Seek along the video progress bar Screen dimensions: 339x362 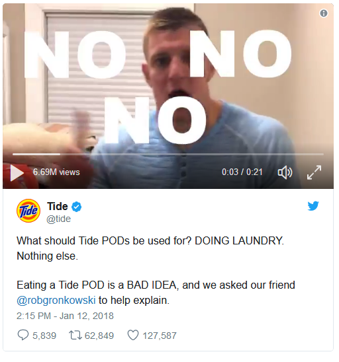tap(168, 154)
